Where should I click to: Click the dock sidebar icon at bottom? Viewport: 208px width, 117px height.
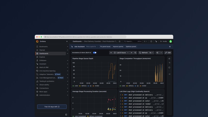[x=66, y=115]
